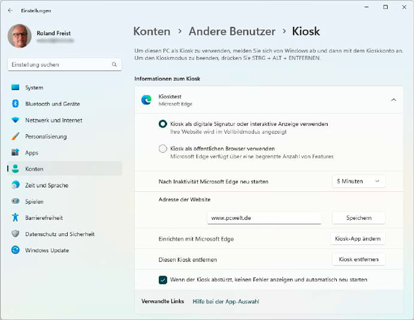
Task: Toggle automatic restart on crash checkbox
Action: (163, 280)
